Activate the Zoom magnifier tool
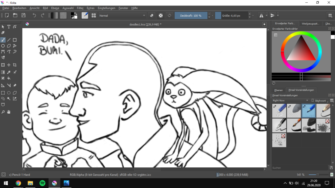335x188 pixels. coord(3,112)
